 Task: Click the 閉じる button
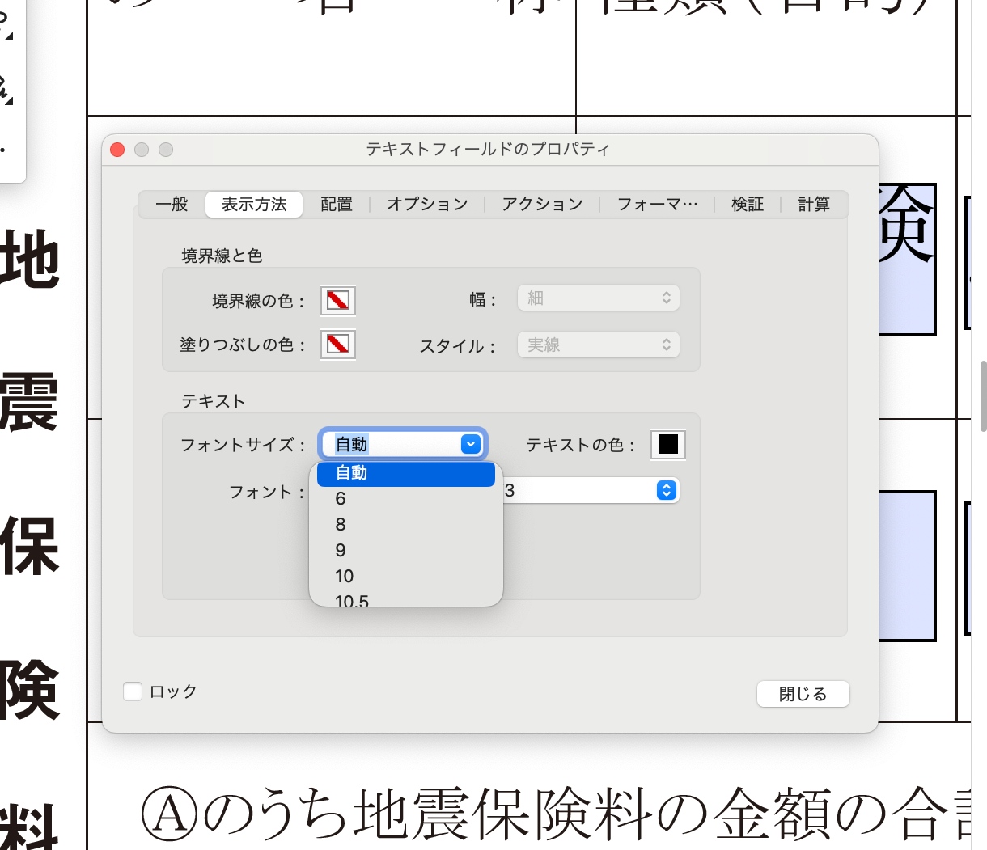tap(803, 694)
